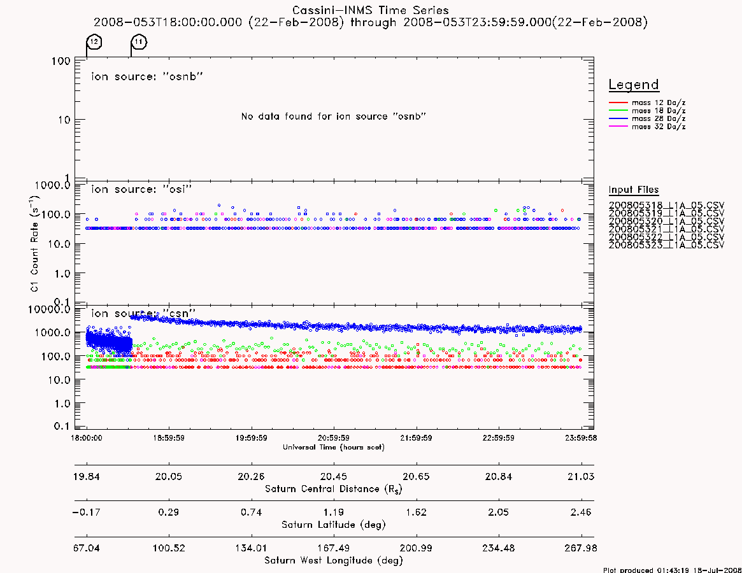Click the 19.84 distance value
The height and width of the screenshot is (573, 742).
(87, 476)
